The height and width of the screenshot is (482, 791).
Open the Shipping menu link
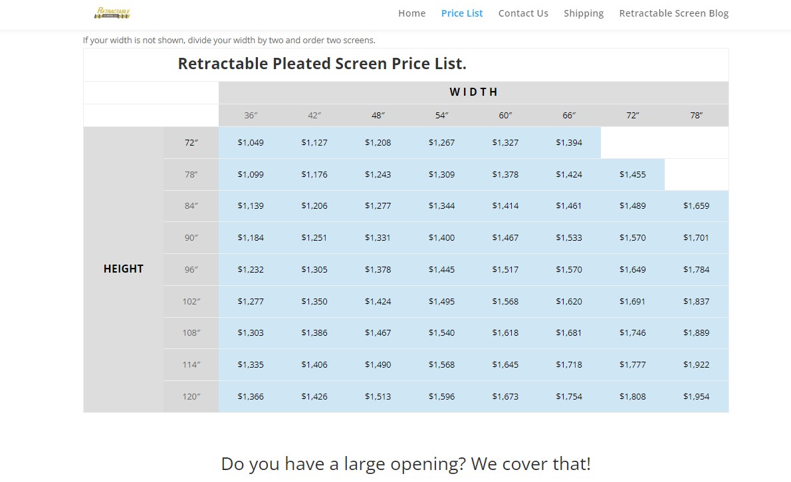(584, 13)
